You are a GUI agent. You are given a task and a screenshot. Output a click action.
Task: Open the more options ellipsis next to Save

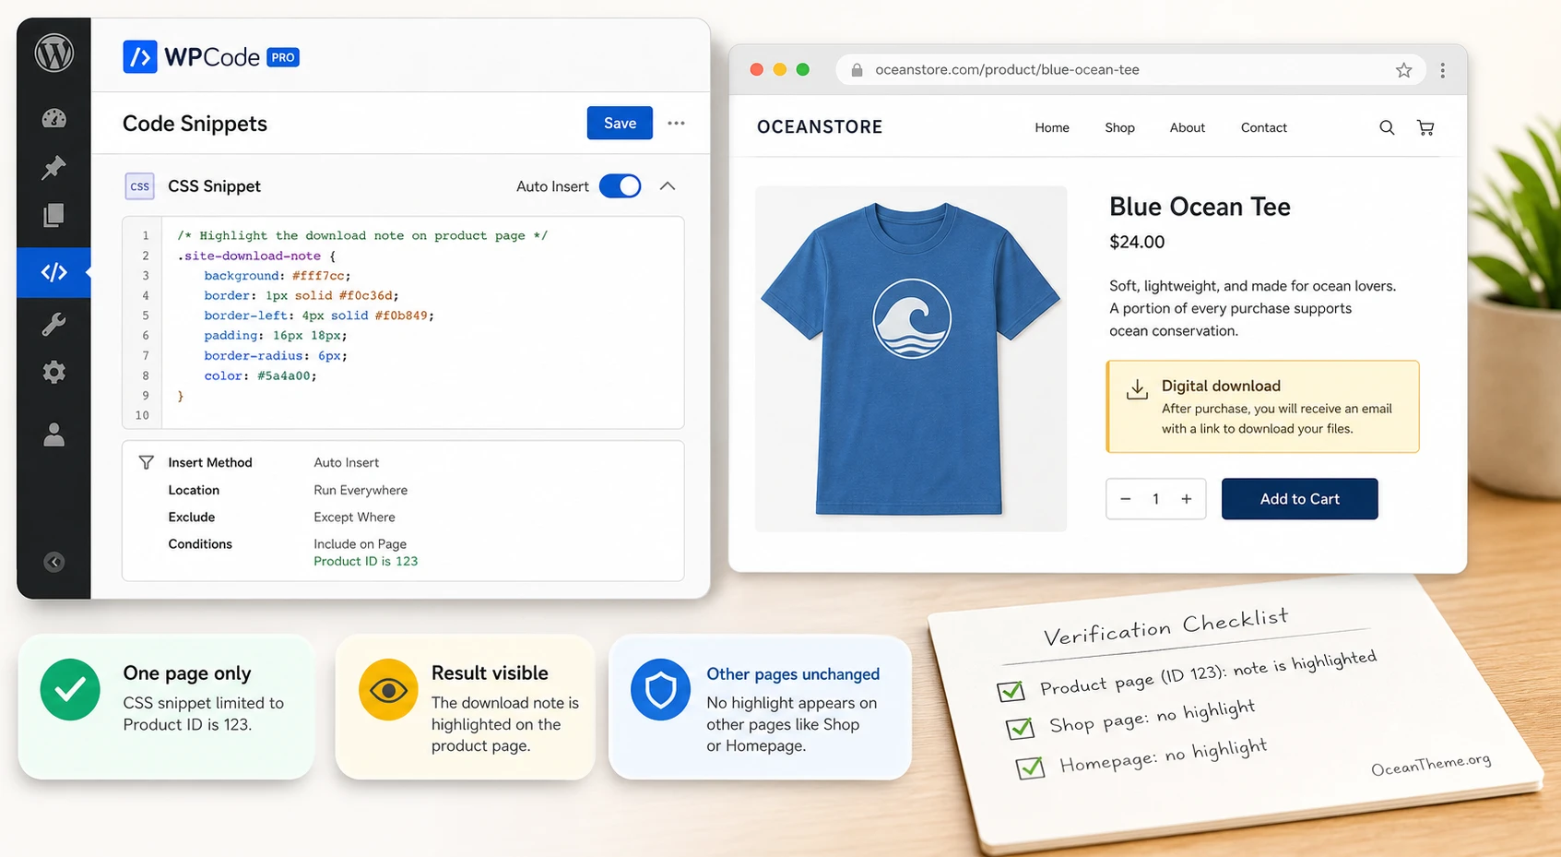click(x=676, y=123)
